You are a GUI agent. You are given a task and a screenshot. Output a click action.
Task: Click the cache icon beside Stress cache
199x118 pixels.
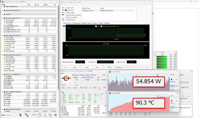[x=63, y=12]
